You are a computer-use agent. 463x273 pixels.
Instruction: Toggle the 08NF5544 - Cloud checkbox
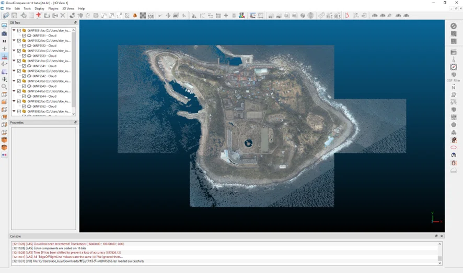24,96
